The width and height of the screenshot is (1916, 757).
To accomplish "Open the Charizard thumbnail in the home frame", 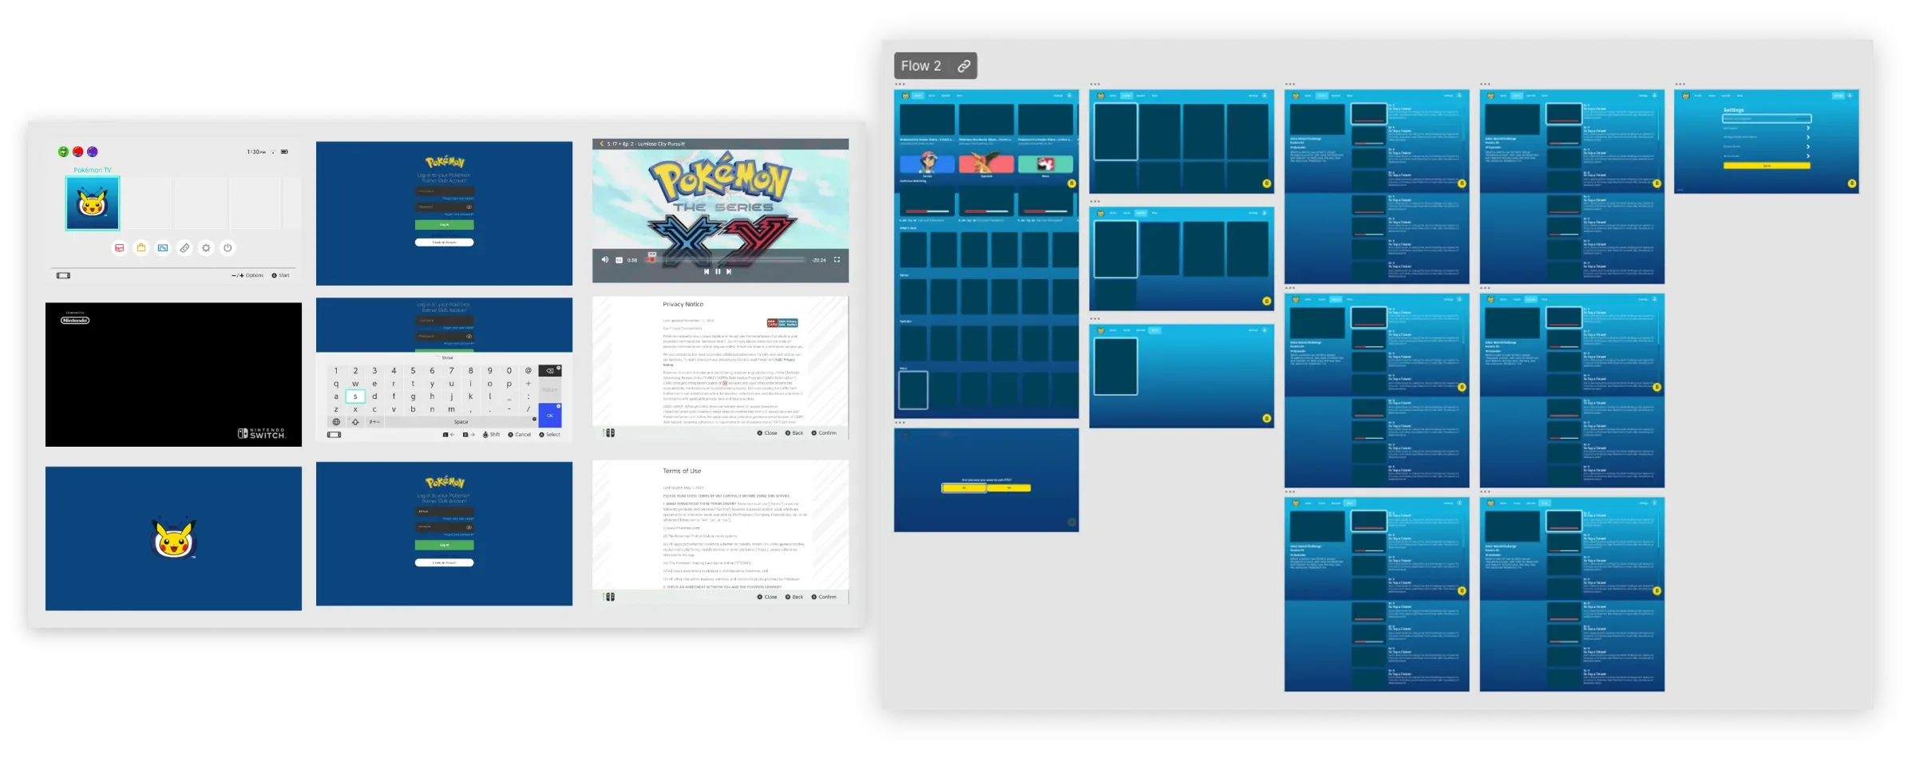I will [986, 164].
